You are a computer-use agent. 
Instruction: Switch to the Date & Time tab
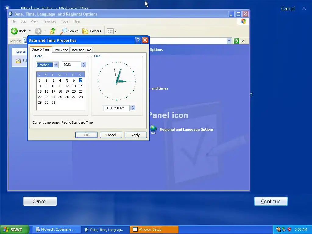[x=41, y=49]
